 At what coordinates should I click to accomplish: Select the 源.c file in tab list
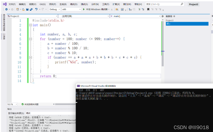(x=187, y=24)
